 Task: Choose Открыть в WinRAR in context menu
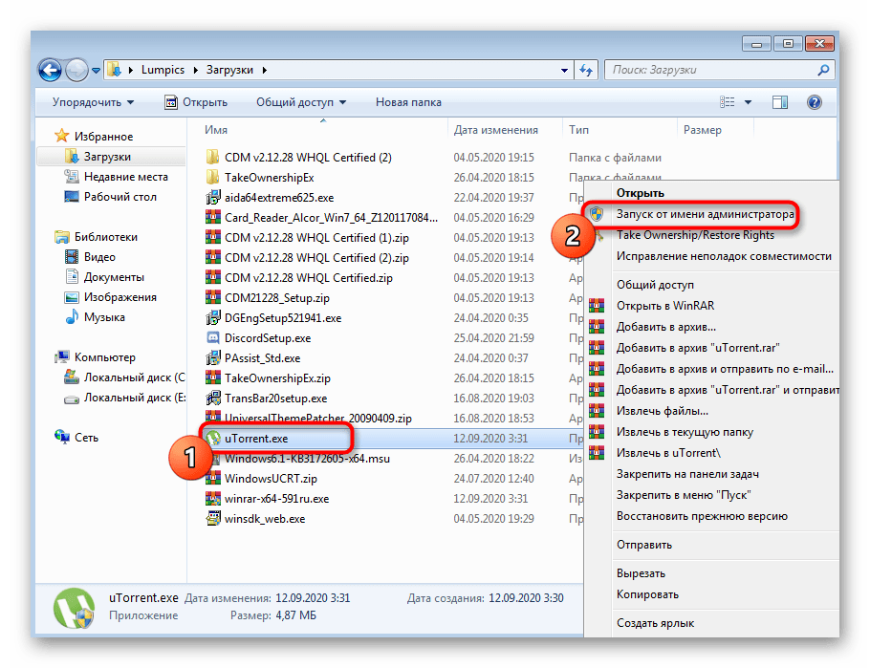click(x=665, y=306)
